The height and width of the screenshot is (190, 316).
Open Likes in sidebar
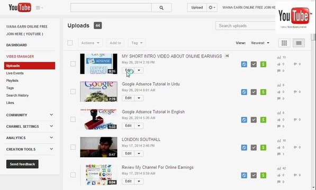coord(10,103)
